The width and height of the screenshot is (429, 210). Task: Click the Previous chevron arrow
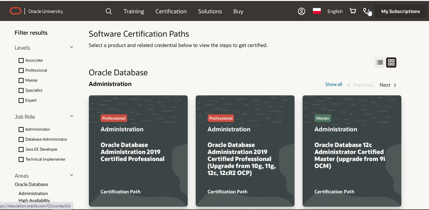[349, 85]
